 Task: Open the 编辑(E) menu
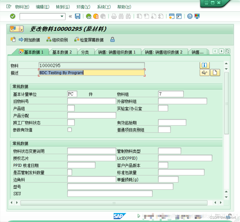coord(43,7)
